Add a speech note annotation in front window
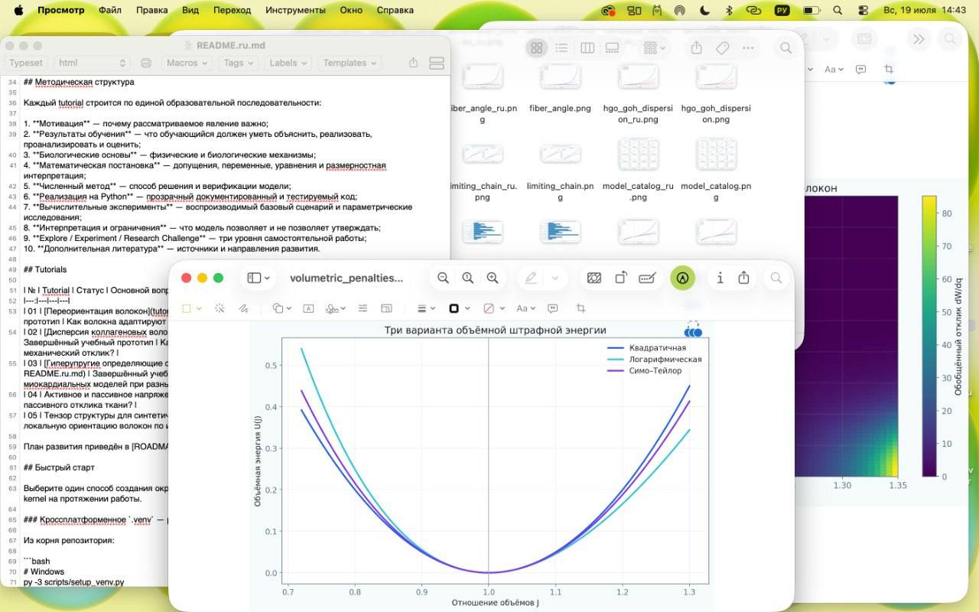 [x=552, y=308]
